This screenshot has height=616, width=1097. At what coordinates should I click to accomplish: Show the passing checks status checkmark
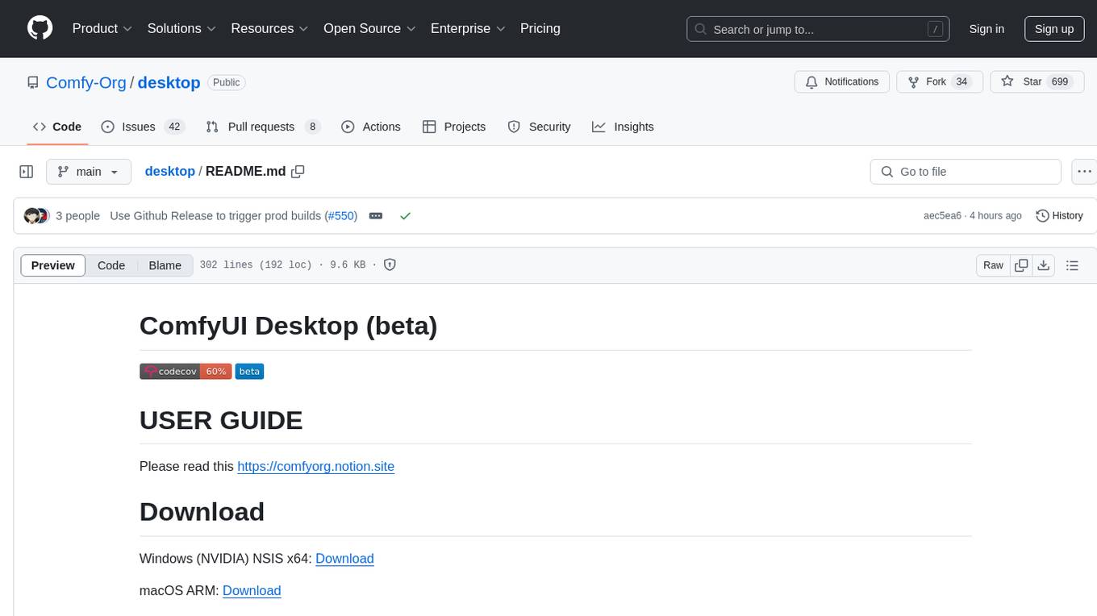405,216
